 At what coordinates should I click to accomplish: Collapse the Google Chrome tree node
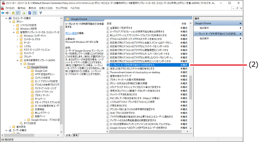(x=25, y=67)
